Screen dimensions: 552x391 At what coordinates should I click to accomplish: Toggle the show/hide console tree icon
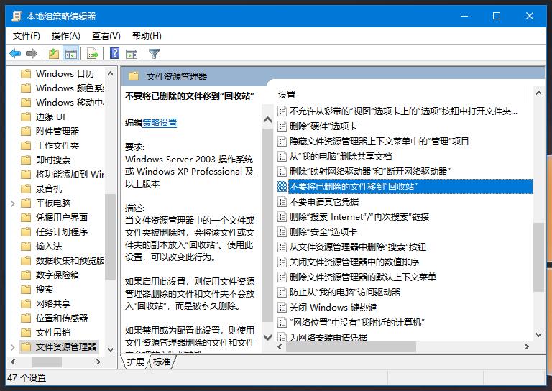click(70, 53)
